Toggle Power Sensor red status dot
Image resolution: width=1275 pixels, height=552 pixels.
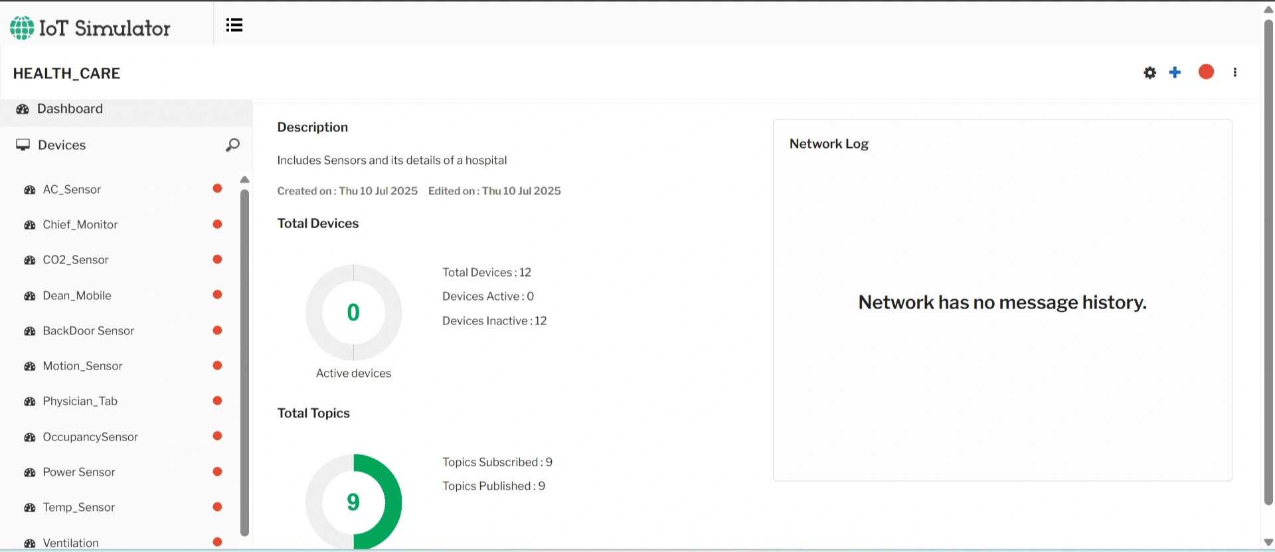(x=217, y=472)
